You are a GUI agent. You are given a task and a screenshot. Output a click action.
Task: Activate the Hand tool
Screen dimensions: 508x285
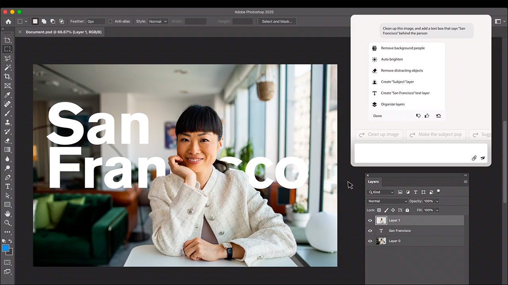[7, 214]
